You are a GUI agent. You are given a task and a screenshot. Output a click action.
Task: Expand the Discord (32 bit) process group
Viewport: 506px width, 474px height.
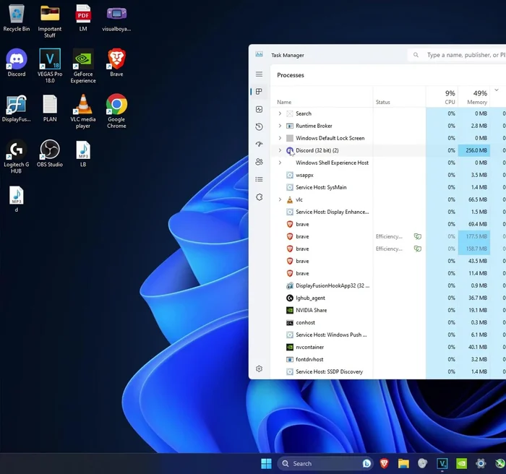[x=280, y=150]
